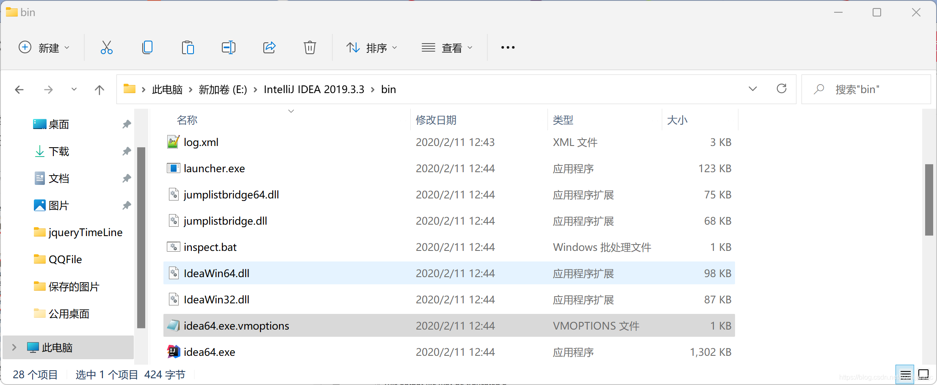Open the 查看 view dropdown
The height and width of the screenshot is (385, 937).
click(x=447, y=47)
